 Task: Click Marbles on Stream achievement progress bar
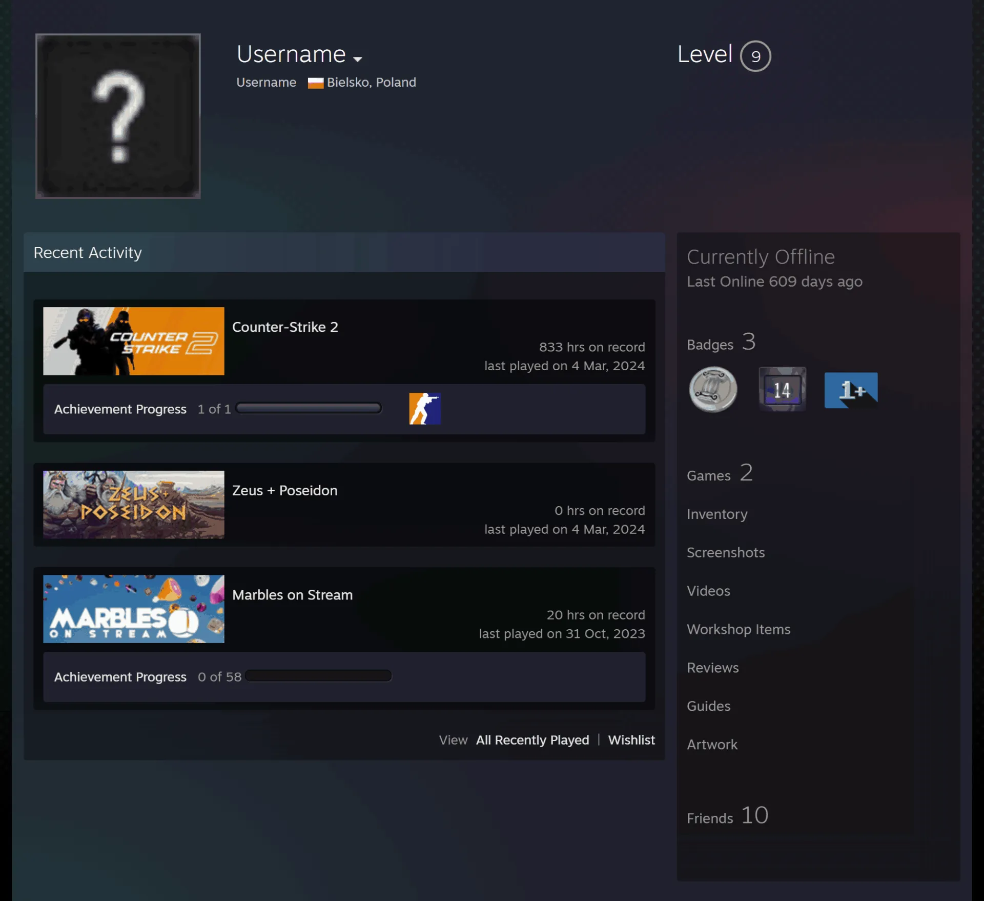point(318,676)
